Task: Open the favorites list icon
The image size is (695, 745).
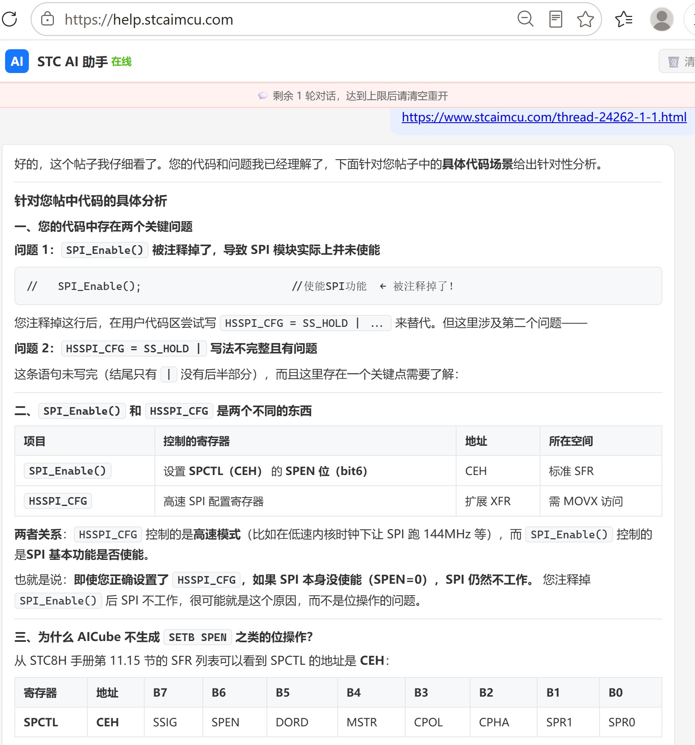Action: coord(624,19)
